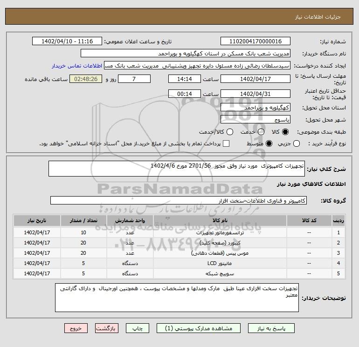Click the پاسخ به نیاز button
The width and height of the screenshot is (359, 347).
tap(271, 328)
